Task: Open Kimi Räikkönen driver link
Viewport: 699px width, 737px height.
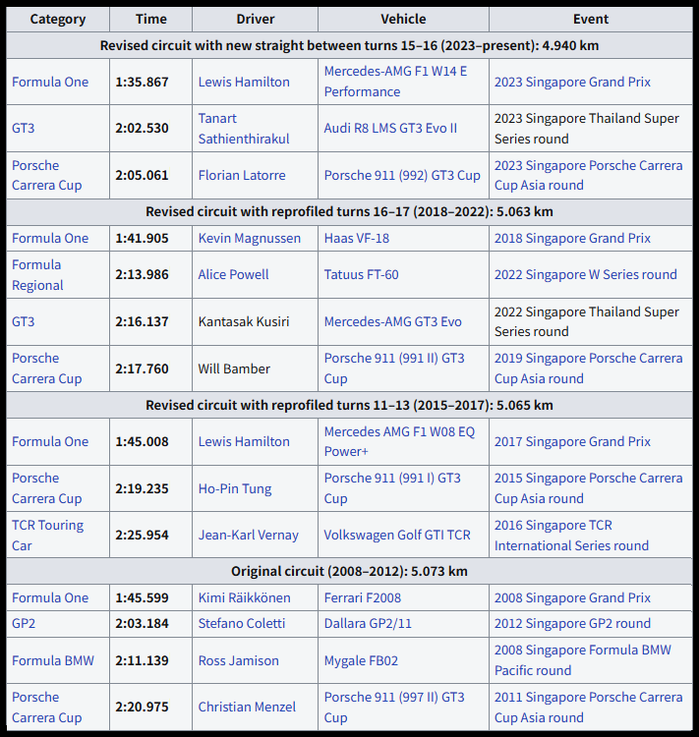Action: coord(244,597)
